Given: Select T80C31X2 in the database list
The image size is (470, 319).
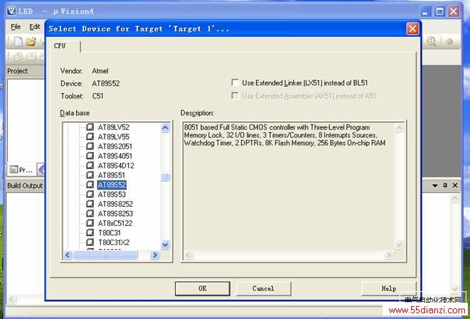Looking at the screenshot, I should click(114, 242).
